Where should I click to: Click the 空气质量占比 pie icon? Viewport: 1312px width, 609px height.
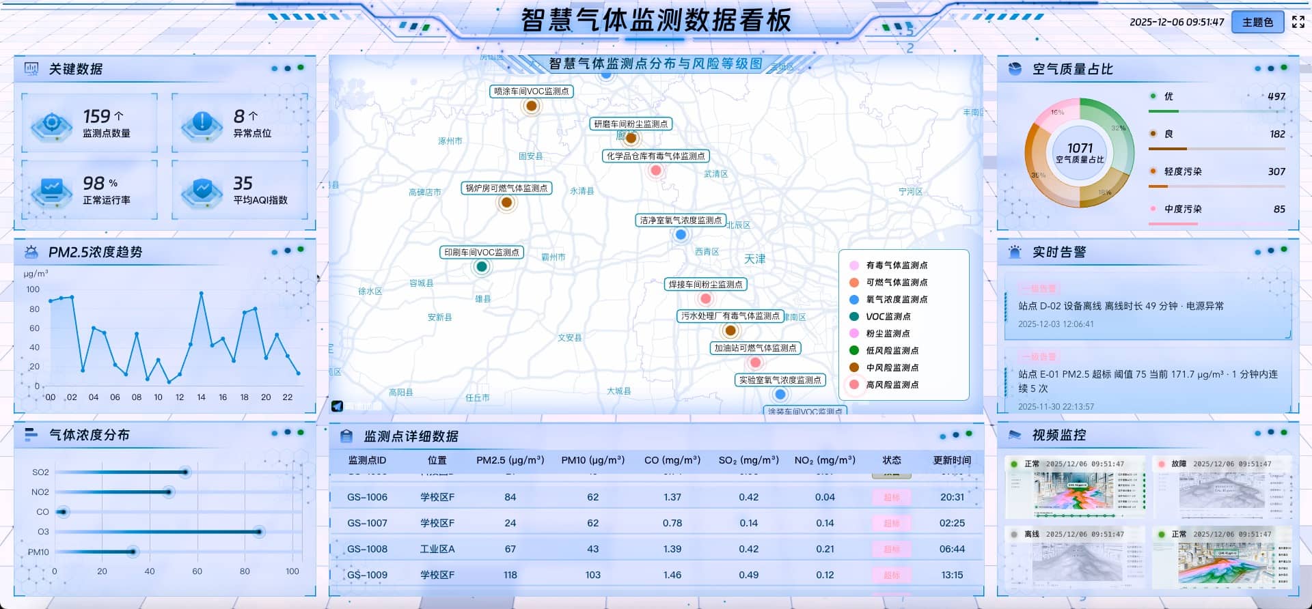coord(1015,69)
